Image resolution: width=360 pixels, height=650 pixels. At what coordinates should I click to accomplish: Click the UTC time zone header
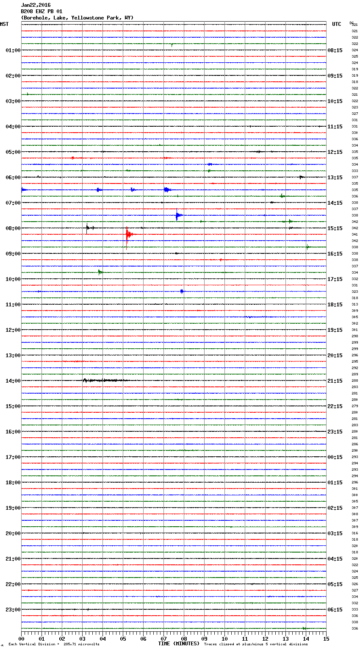(x=337, y=24)
